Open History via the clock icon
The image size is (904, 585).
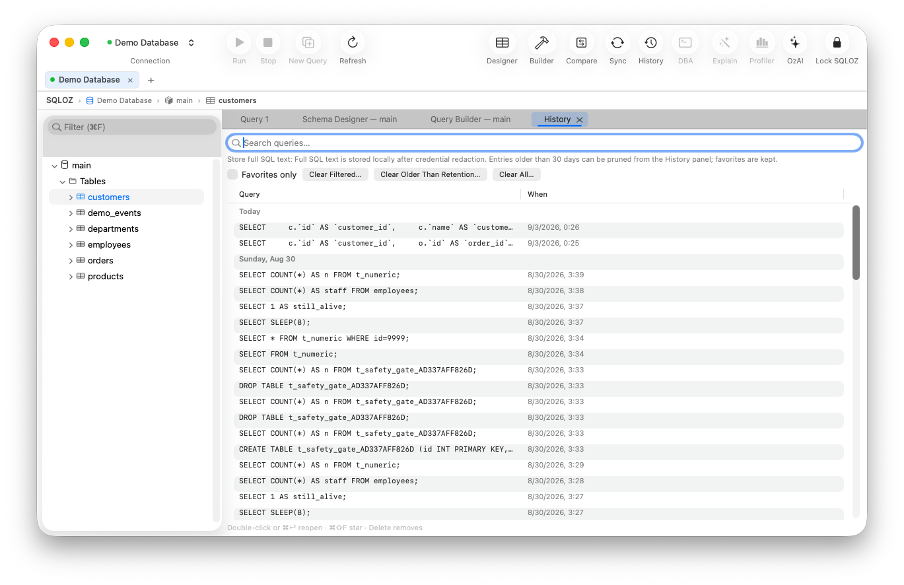[x=650, y=43]
